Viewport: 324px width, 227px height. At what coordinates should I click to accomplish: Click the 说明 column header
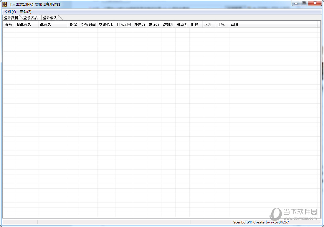[234, 25]
